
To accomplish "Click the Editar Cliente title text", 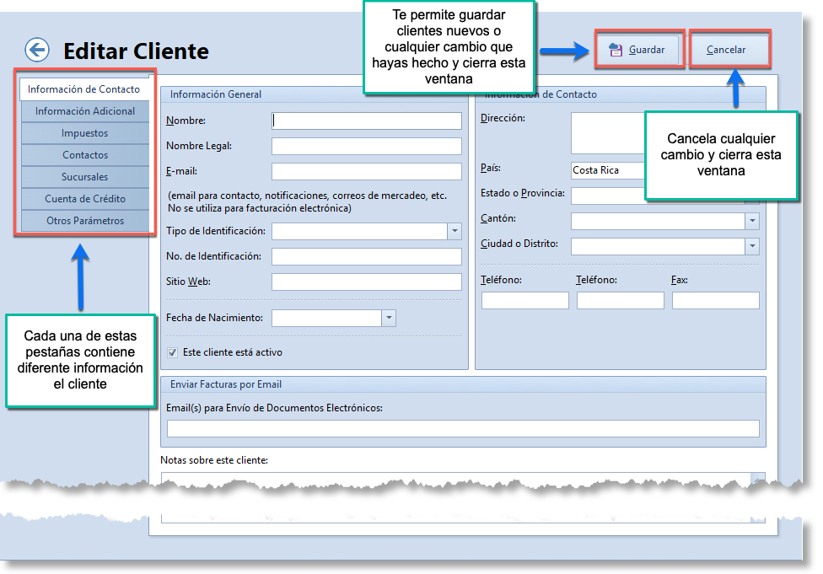I will (136, 51).
